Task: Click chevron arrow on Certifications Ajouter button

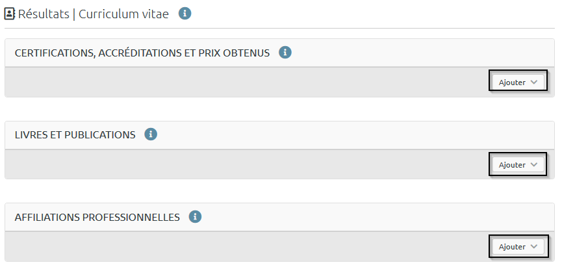Action: coord(534,82)
